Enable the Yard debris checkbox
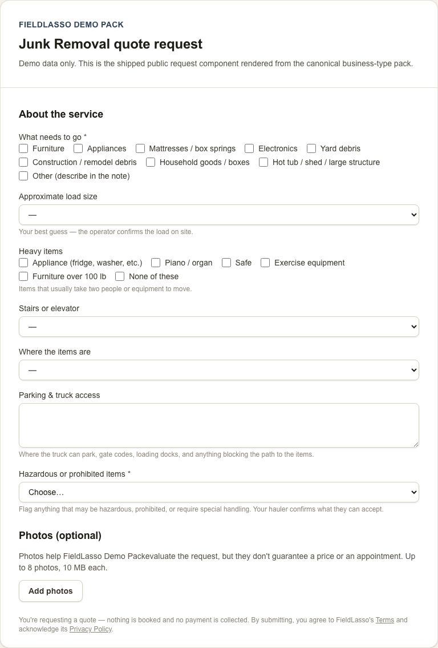Viewport: 438px width, 648px height. pos(311,148)
